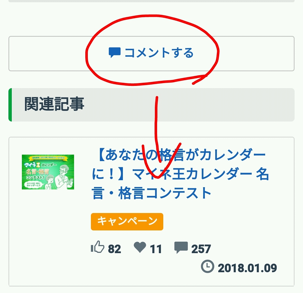Tap the blue speech bubble icon beside コメントする
303x293 pixels.
tap(114, 52)
